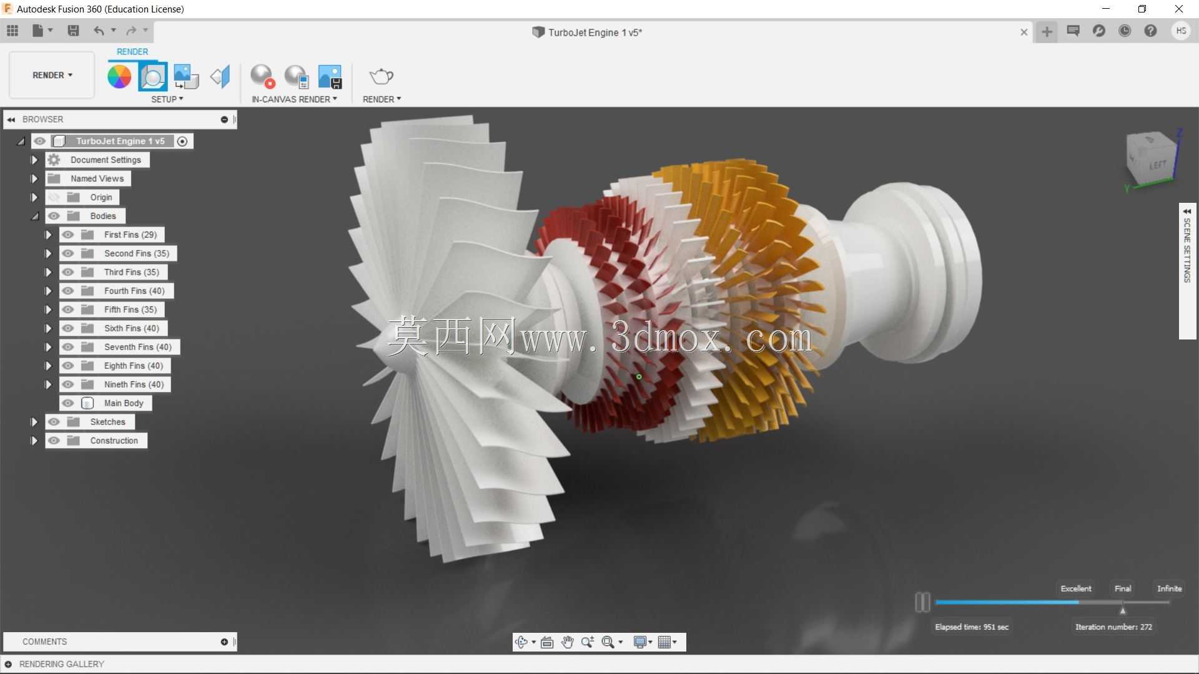Set render quality to Infinite
The image size is (1199, 674).
1169,589
